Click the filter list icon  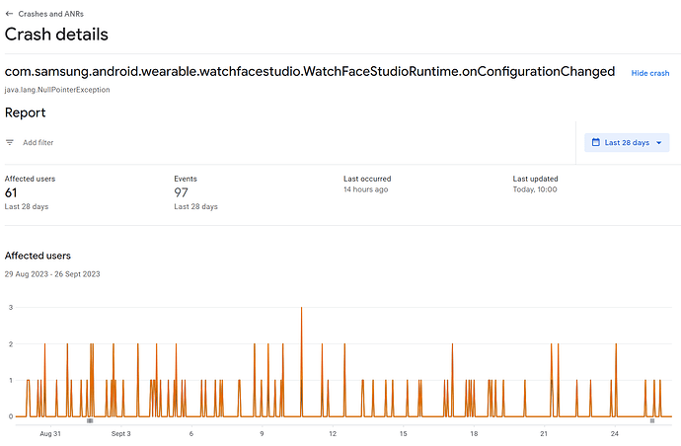(x=10, y=142)
